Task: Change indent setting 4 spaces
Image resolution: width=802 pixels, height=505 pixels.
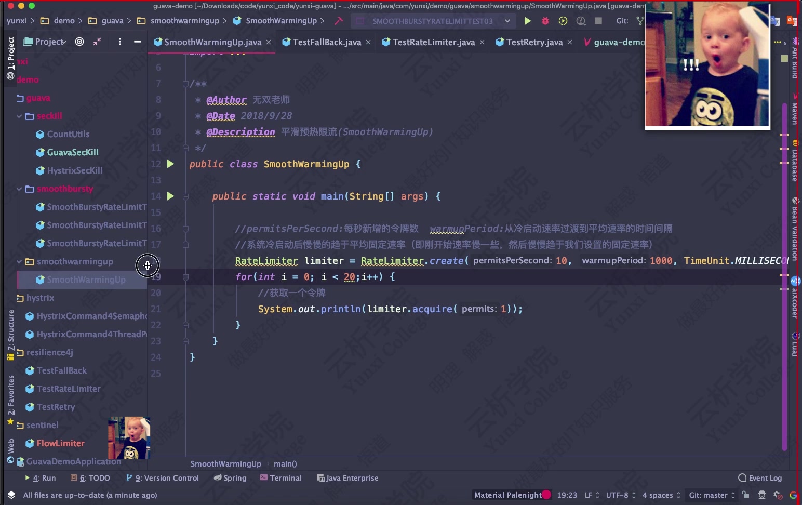Action: 661,495
